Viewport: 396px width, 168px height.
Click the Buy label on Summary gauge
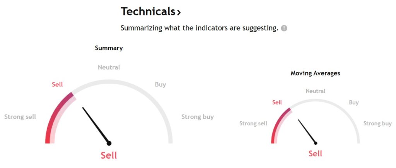pos(160,84)
